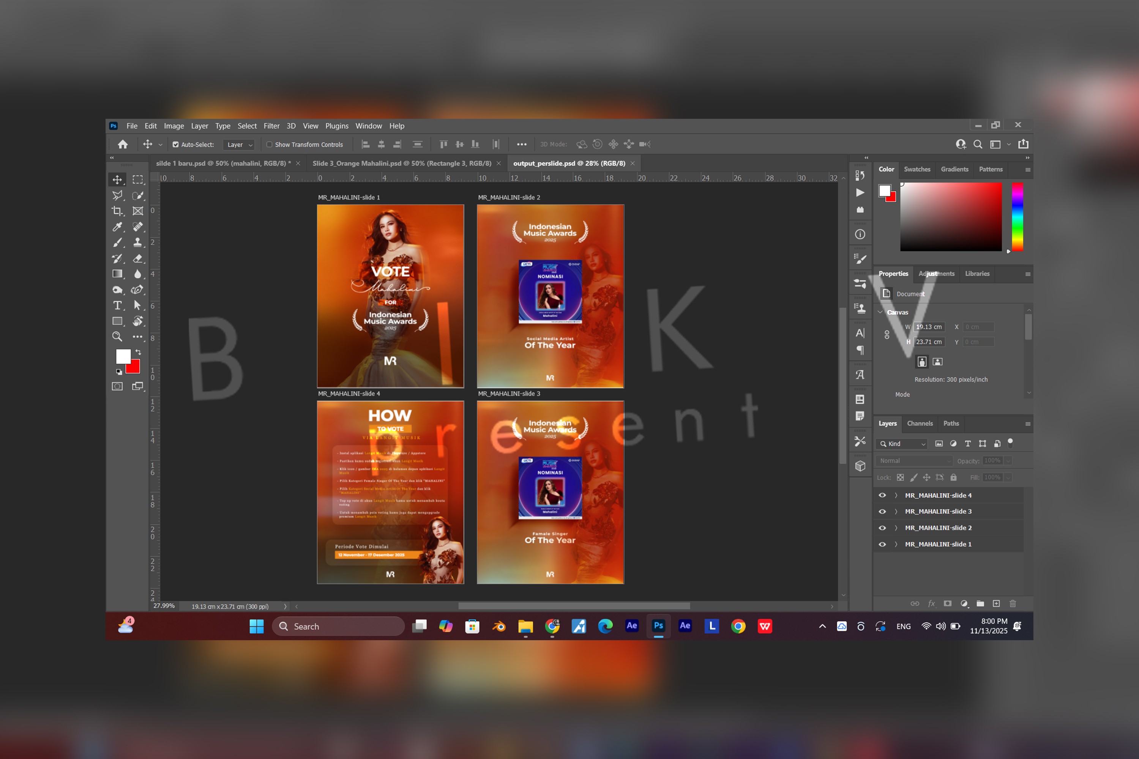Enable Show Transform Controls checkbox
This screenshot has height=759, width=1139.
(269, 144)
